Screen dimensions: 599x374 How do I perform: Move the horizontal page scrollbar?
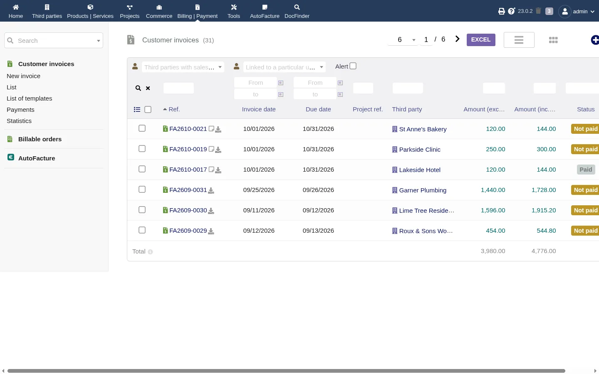[x=286, y=371]
